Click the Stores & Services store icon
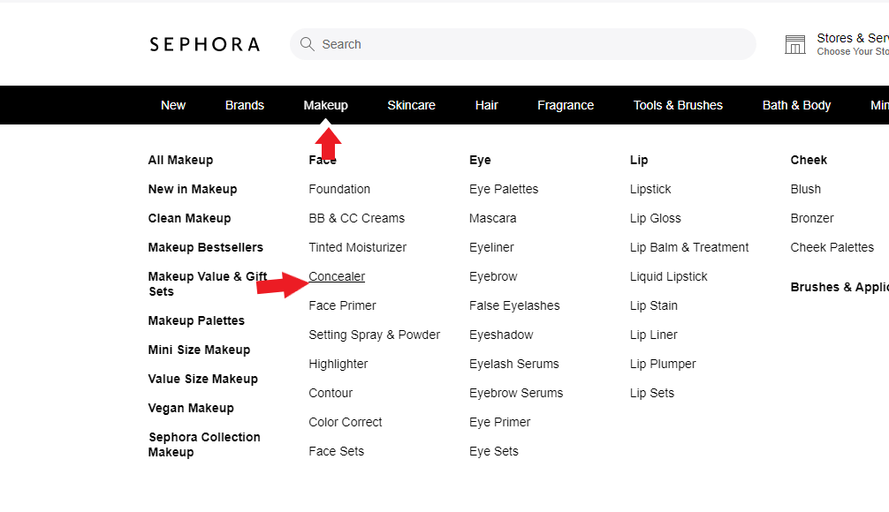 coord(794,44)
